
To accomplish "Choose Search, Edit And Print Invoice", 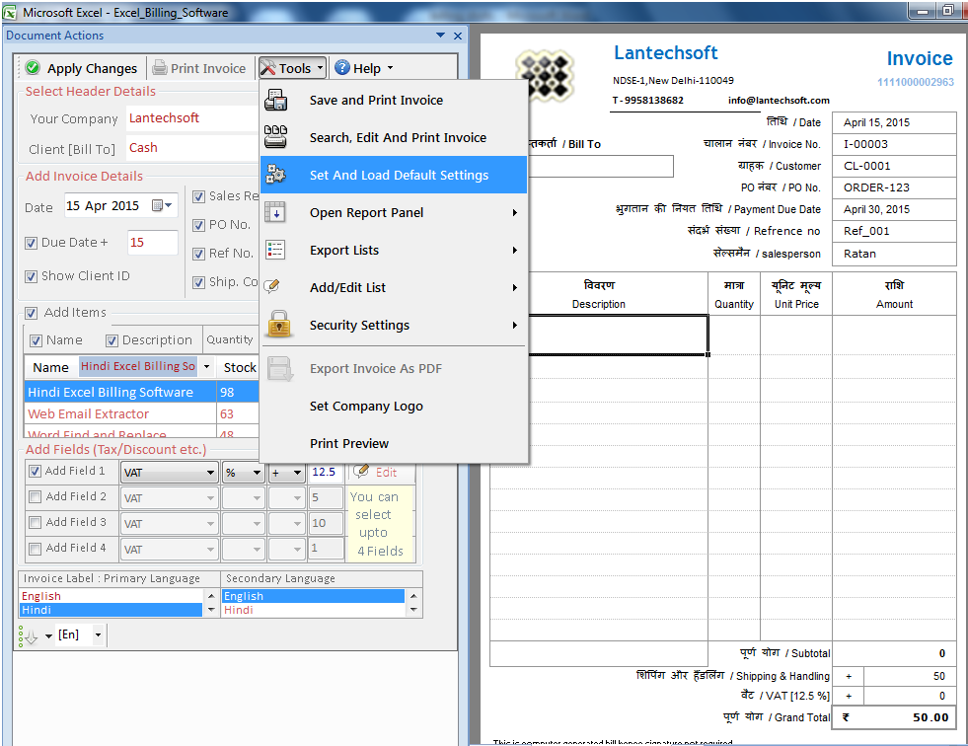I will [394, 137].
